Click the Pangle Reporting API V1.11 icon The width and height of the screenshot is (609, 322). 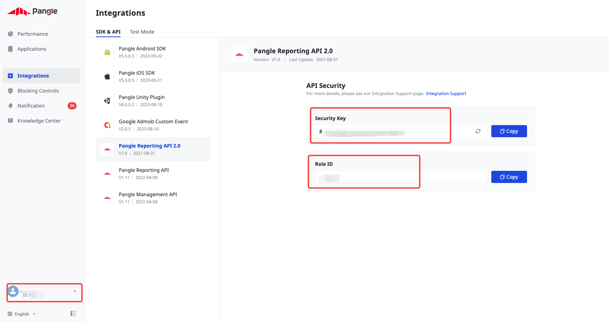[x=107, y=174]
